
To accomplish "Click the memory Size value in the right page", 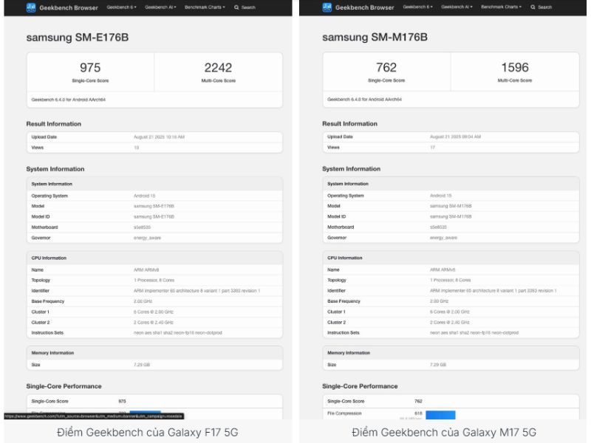I will point(438,365).
